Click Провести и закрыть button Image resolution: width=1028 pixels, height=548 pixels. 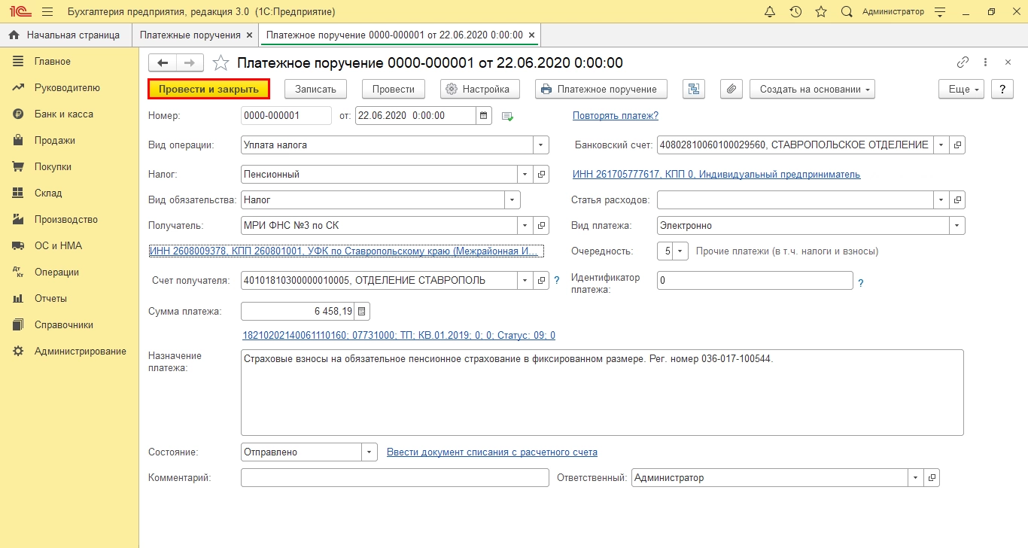[208, 89]
